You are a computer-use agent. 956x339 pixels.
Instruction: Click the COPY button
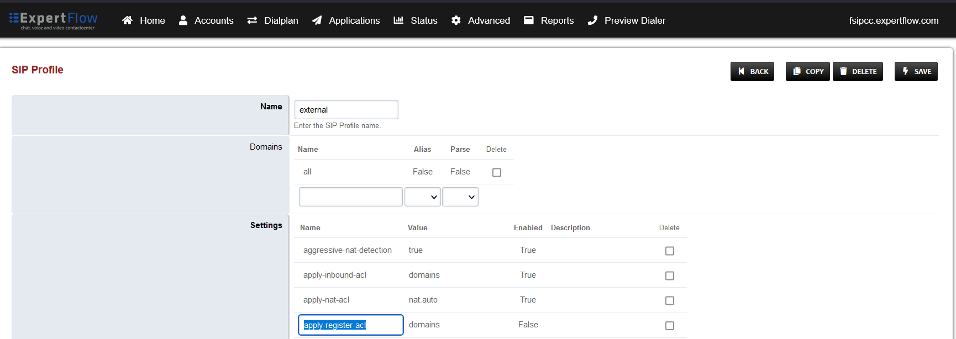pos(807,71)
